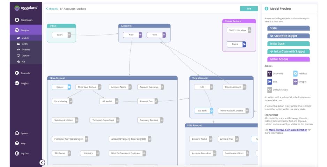This screenshot has width=327, height=167.
Task: Click the previous icon on Go Back action
Action: [x=211, y=111]
